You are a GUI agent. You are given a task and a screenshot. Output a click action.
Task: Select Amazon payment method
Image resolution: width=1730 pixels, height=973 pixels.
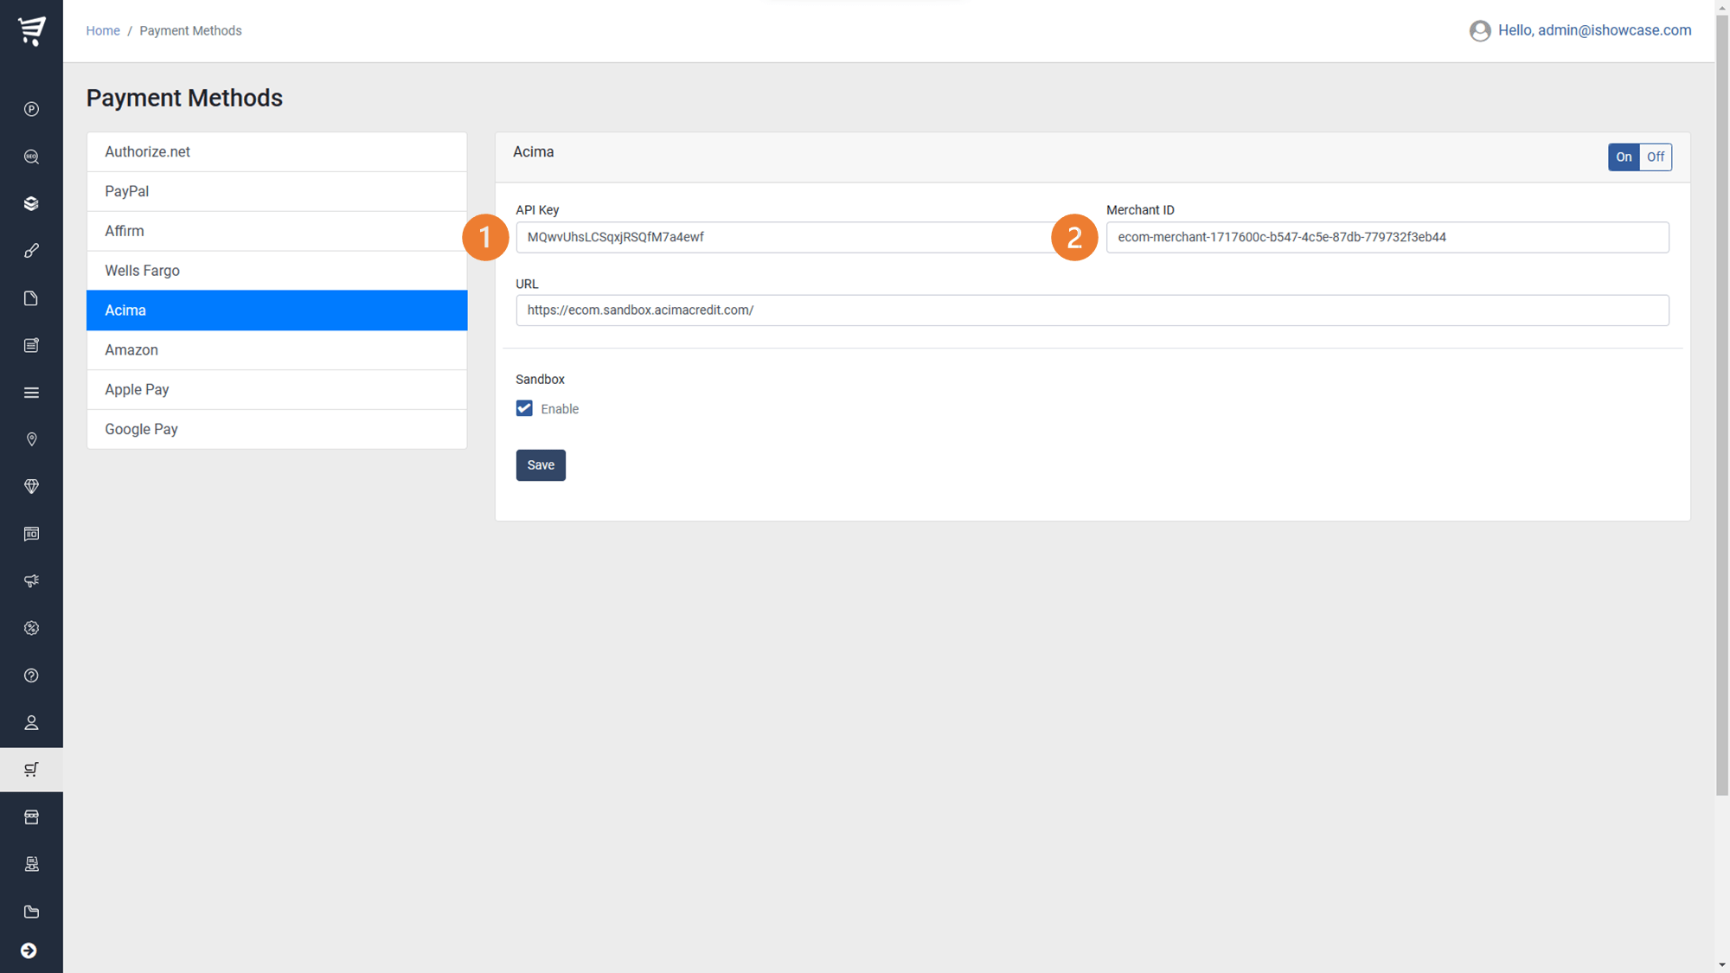[277, 350]
